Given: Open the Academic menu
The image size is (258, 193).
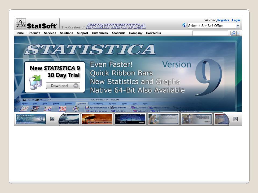Looking at the screenshot, I should pyautogui.click(x=118, y=33).
